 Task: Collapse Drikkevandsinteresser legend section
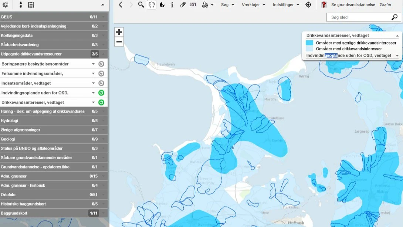coord(397,36)
